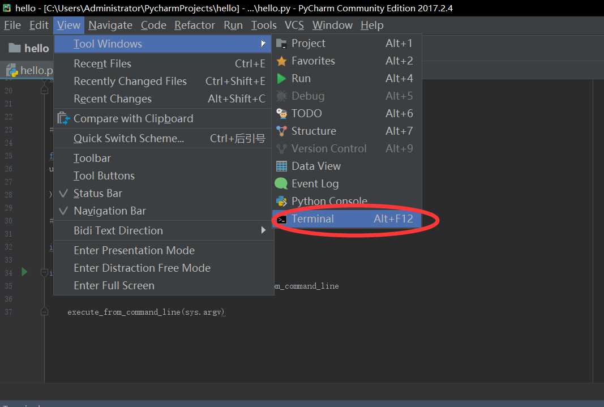
Task: Click the Event Log speech bubble icon
Action: click(281, 183)
